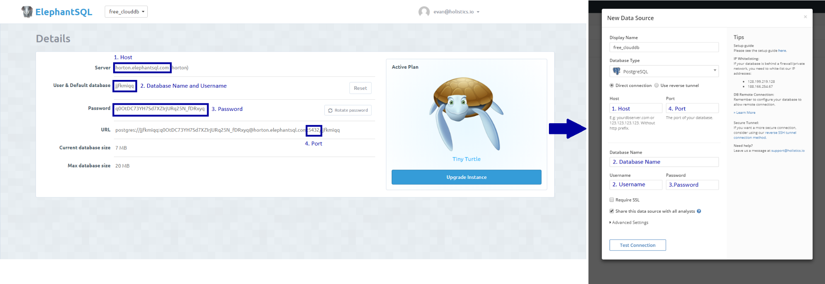This screenshot has height=284, width=825.
Task: Click the user avatar icon
Action: pos(424,12)
